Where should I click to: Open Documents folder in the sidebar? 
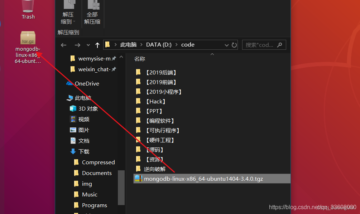[93, 173]
